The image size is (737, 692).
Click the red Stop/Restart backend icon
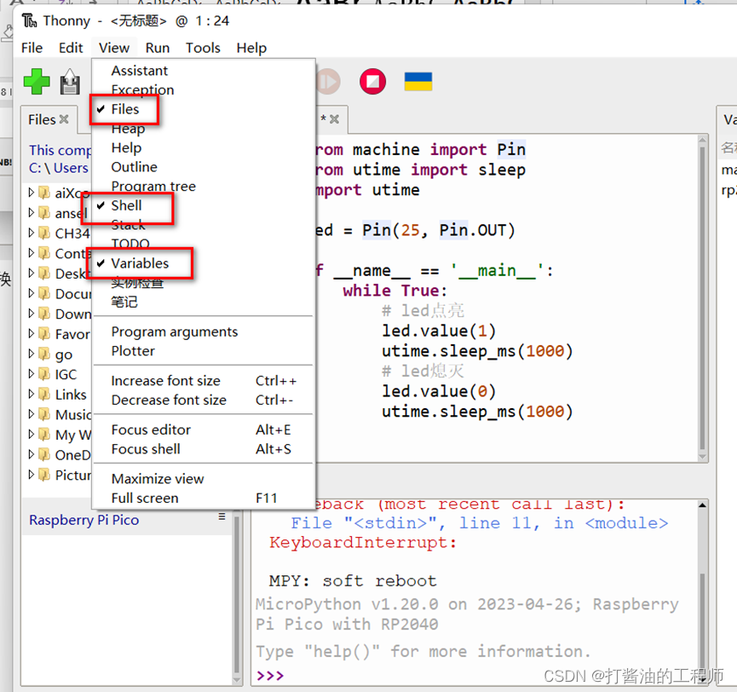(372, 81)
